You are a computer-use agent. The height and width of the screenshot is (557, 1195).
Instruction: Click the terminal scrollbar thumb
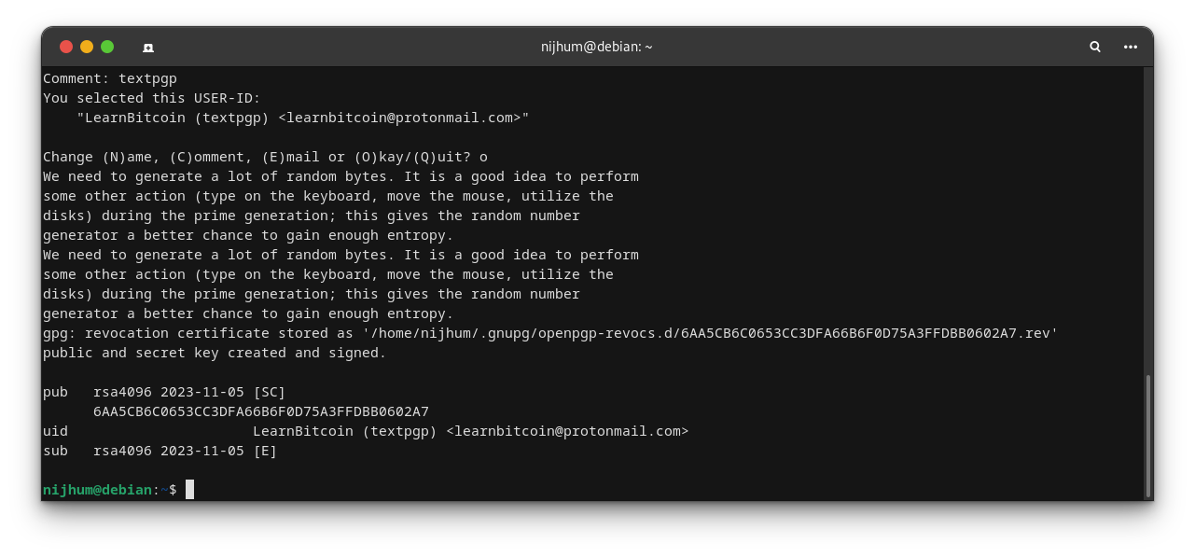pos(1147,436)
